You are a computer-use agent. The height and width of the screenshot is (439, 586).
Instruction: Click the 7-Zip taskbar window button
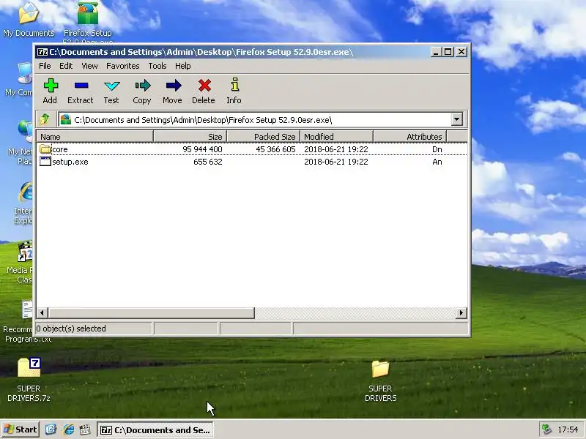click(155, 429)
